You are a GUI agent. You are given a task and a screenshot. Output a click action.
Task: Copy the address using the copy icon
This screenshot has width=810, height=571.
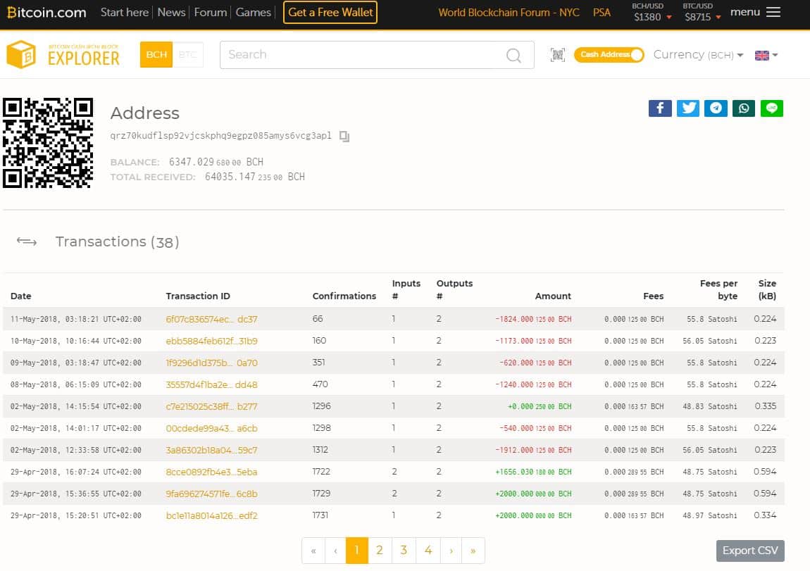coord(344,136)
